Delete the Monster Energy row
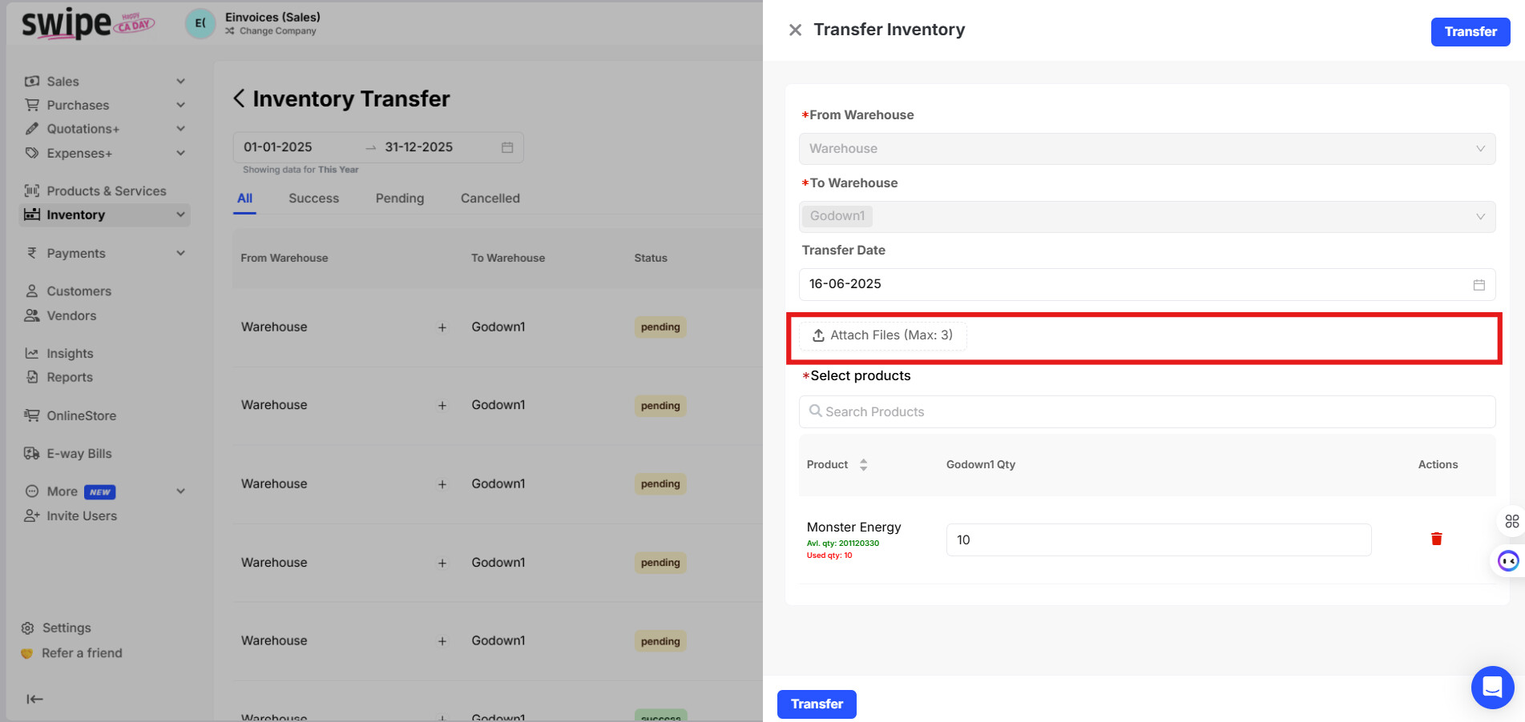 coord(1436,539)
